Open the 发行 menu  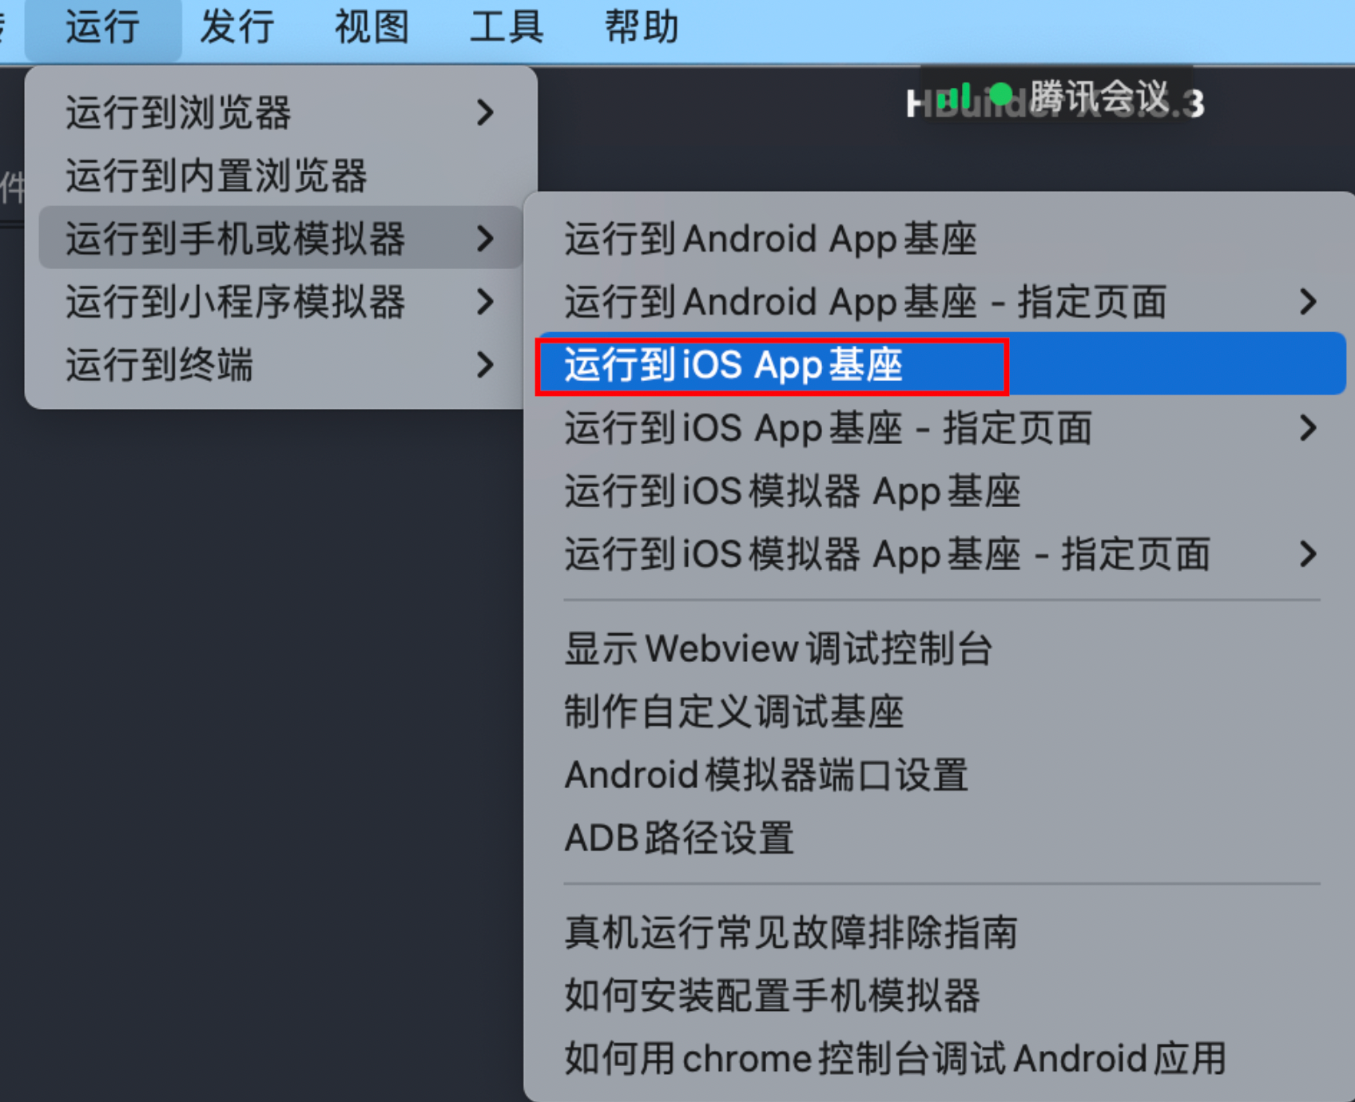click(237, 28)
